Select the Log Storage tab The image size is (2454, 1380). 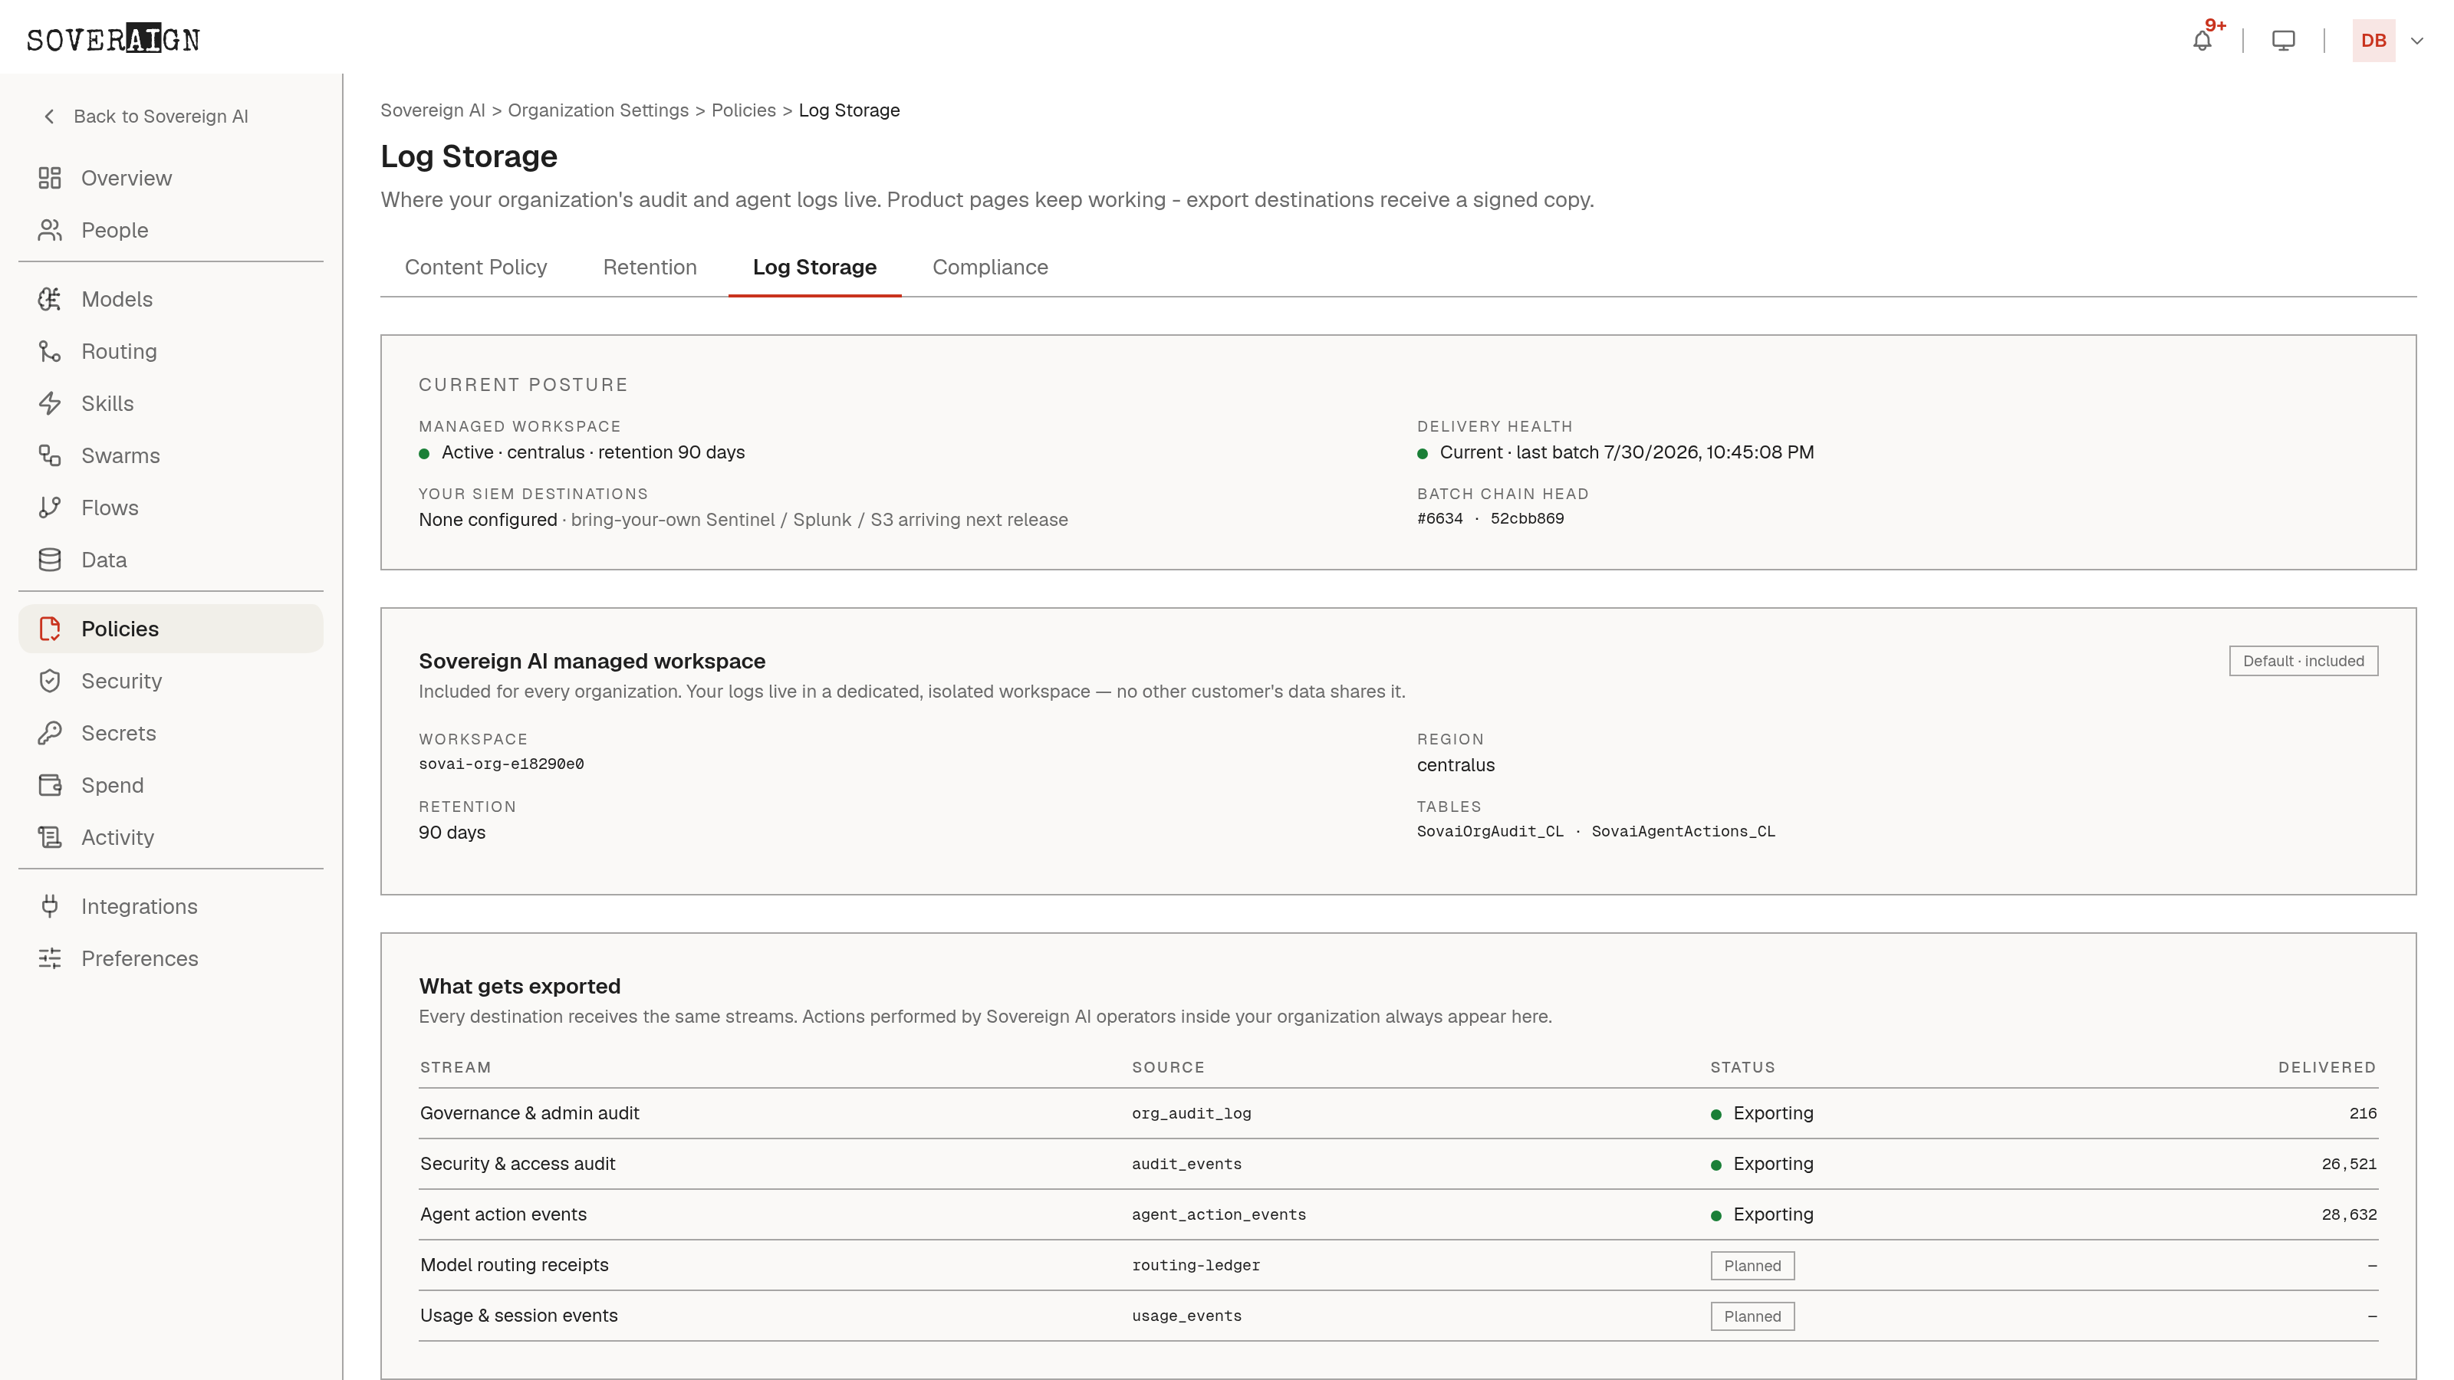tap(814, 268)
